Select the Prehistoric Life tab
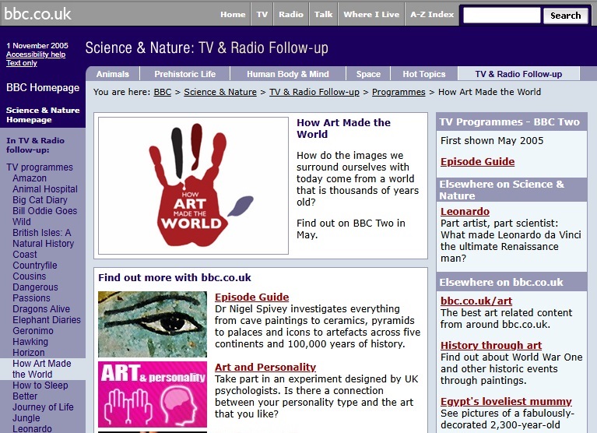This screenshot has height=433, width=597. coord(184,74)
